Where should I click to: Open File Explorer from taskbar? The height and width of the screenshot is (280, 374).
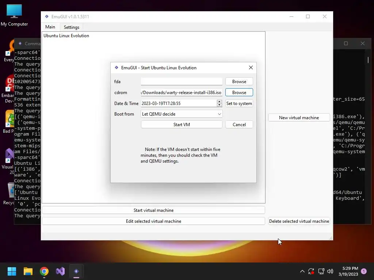click(x=28, y=271)
